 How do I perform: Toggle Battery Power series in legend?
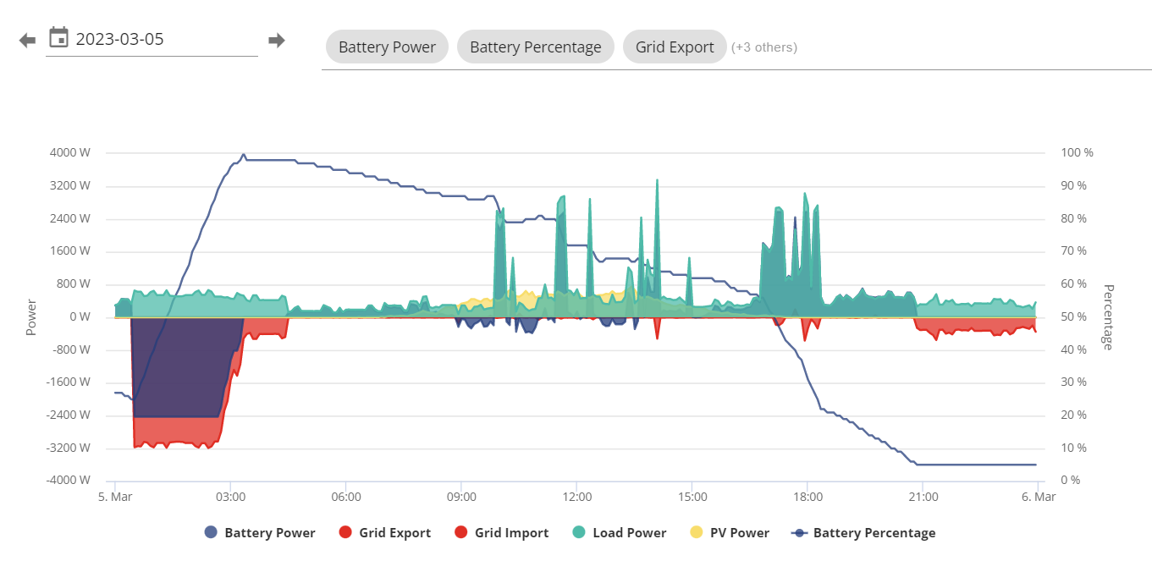tap(260, 533)
